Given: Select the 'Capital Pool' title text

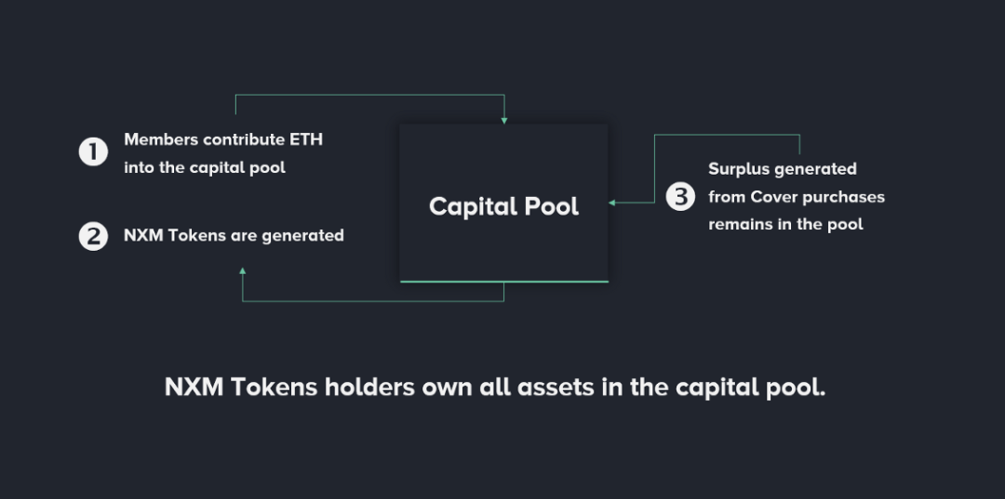Looking at the screenshot, I should pos(503,206).
